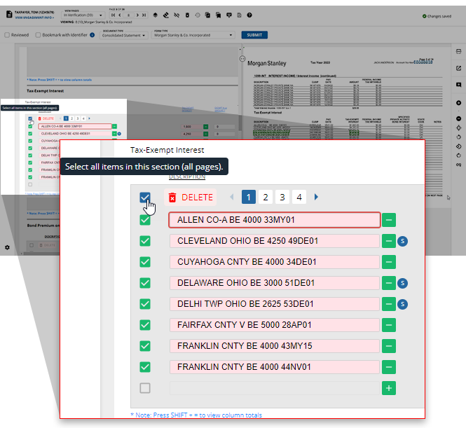
Task: Go to page 3 of Tax-Exempt Interest
Action: coord(282,198)
